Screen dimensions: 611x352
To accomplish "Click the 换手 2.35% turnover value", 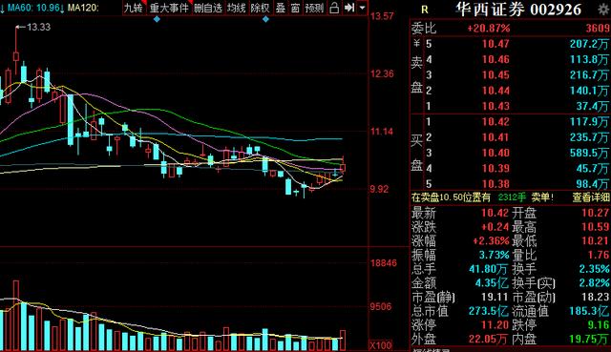I will point(594,269).
